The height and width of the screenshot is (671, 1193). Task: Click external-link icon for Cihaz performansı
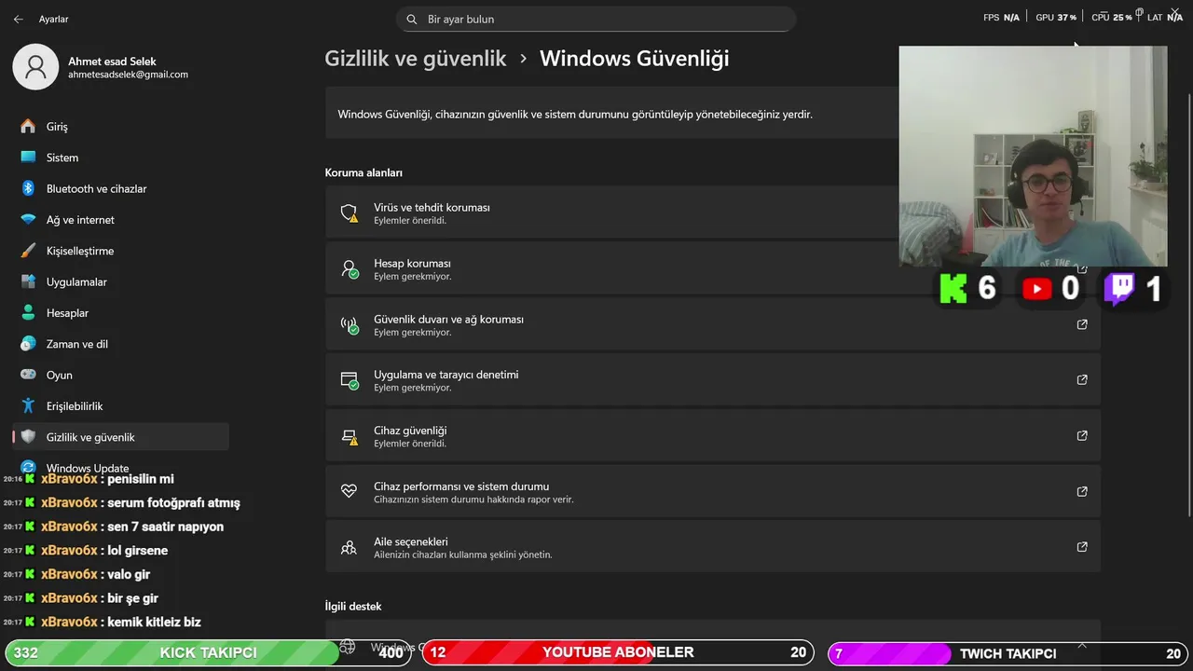(x=1082, y=491)
